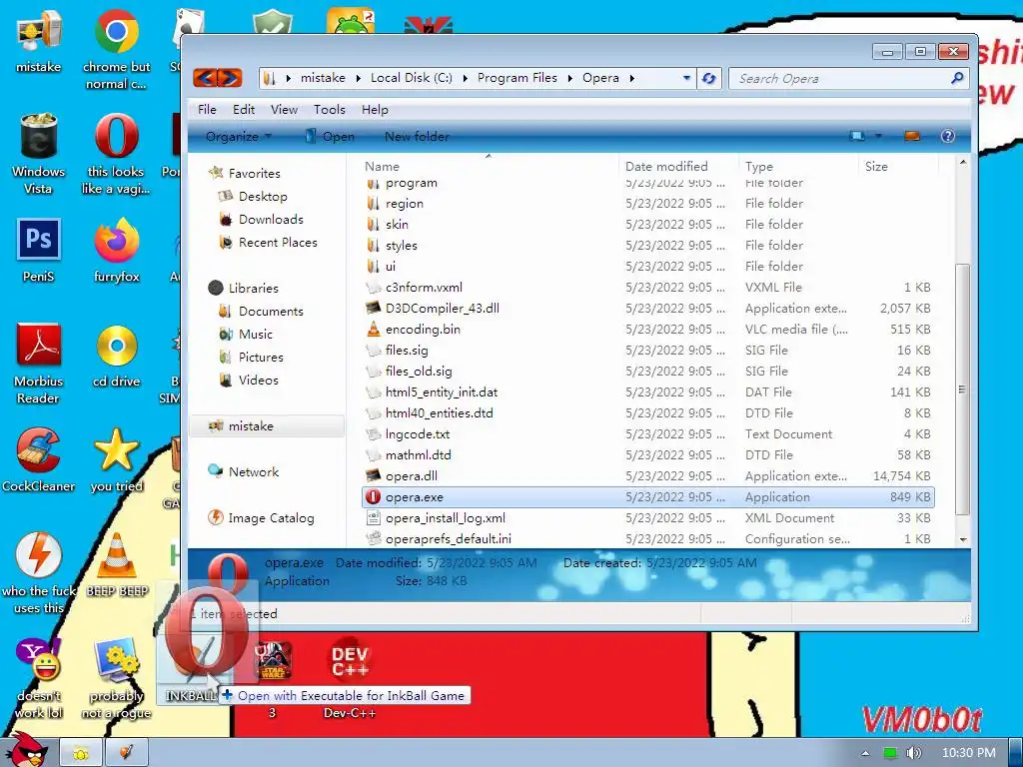Open the Help menu
This screenshot has height=767, width=1023.
375,110
